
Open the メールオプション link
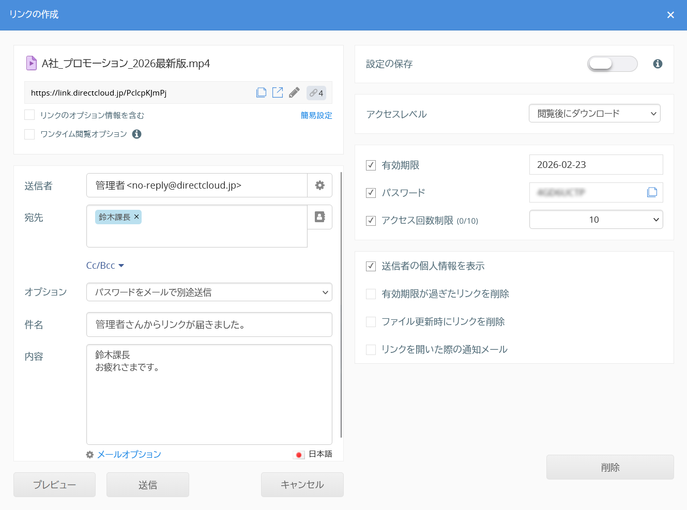[129, 454]
